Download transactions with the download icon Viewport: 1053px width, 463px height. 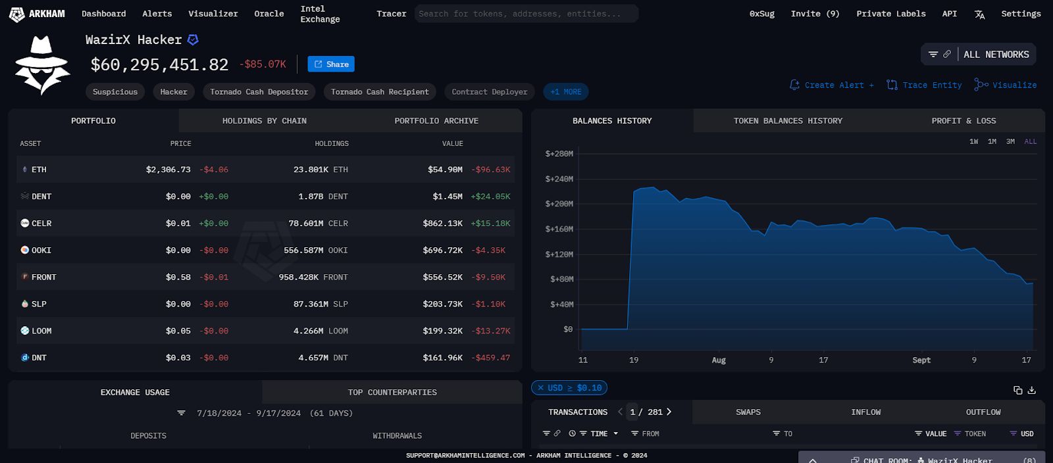click(1032, 390)
